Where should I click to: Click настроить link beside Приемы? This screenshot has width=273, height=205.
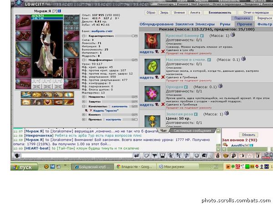tap(113, 119)
